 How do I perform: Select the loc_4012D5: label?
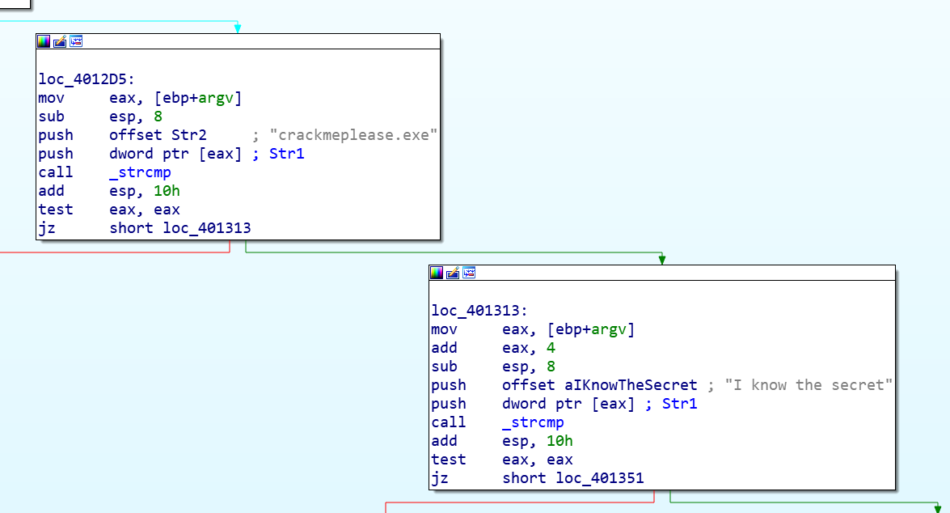[x=87, y=79]
